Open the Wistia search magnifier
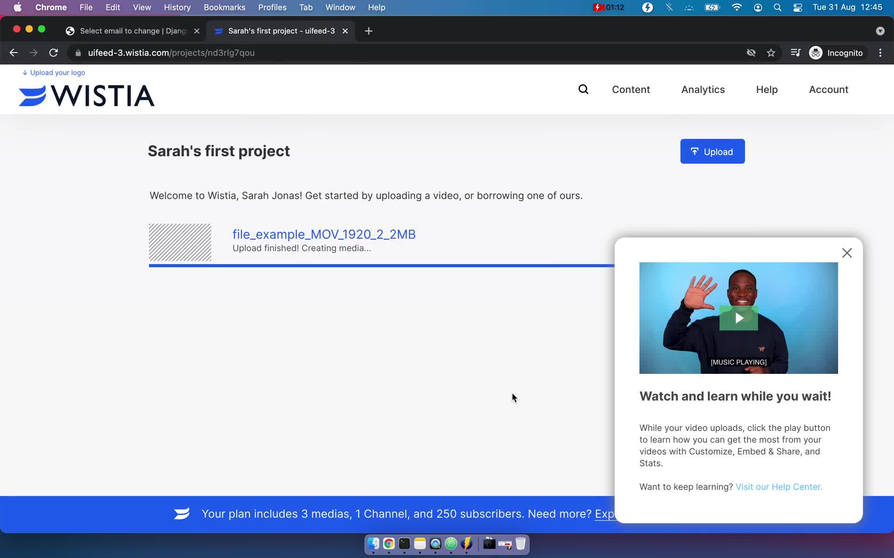This screenshot has height=558, width=894. coord(583,89)
